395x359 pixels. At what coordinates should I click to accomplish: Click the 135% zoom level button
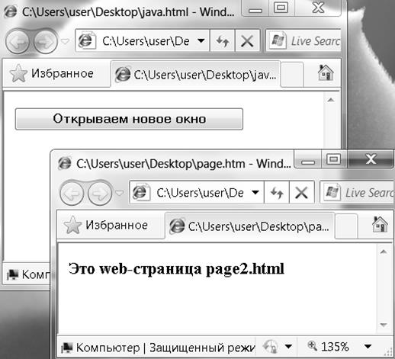click(328, 347)
